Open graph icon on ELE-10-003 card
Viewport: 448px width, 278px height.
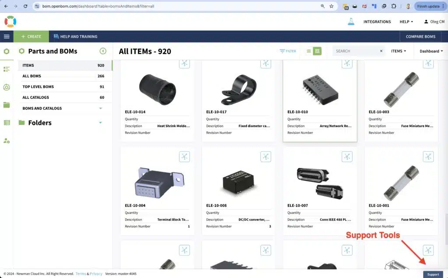click(x=428, y=64)
